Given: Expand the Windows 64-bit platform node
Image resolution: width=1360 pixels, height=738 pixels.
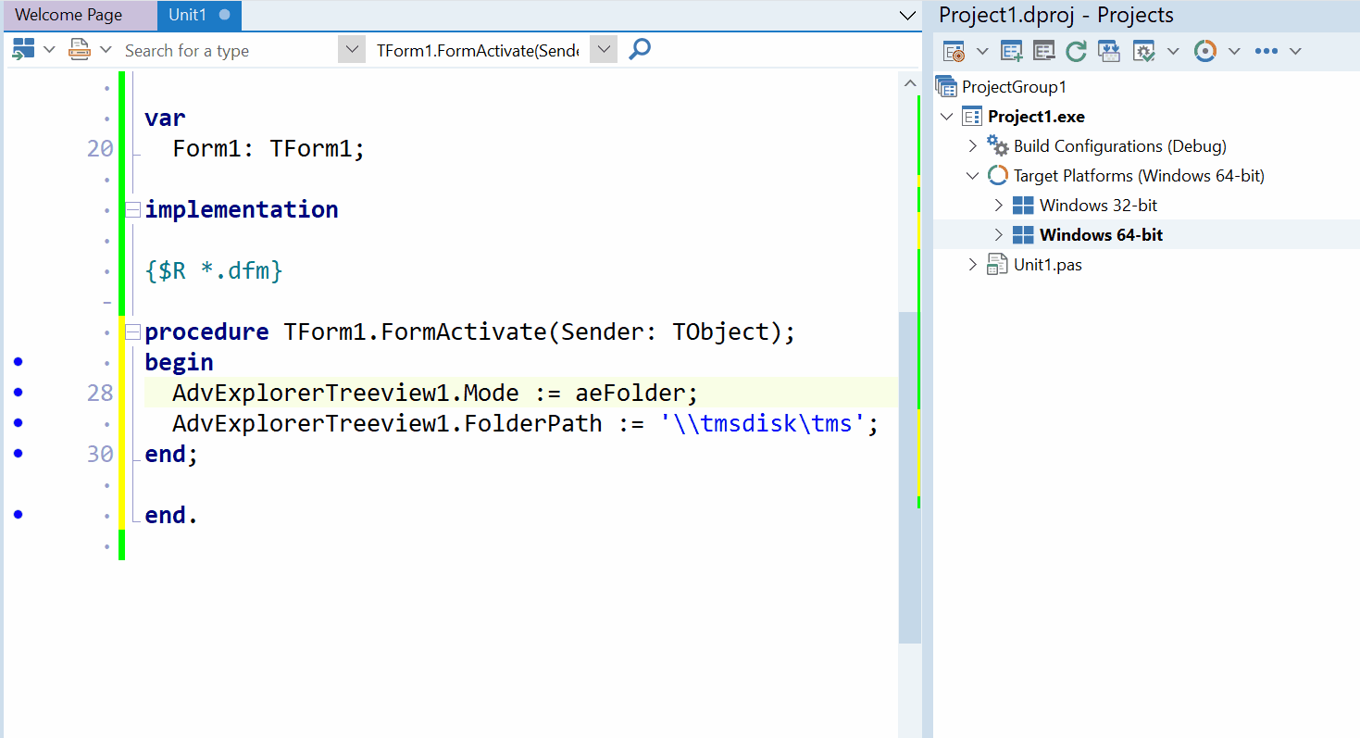Looking at the screenshot, I should point(998,235).
